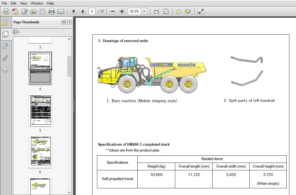This screenshot has height=195, width=296.
Task: Go to previous page with up arrow
Action: (74, 11)
